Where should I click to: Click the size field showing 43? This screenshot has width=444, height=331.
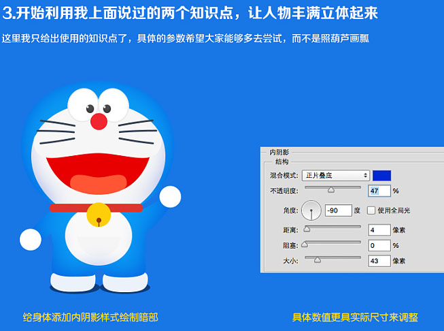[x=379, y=261]
